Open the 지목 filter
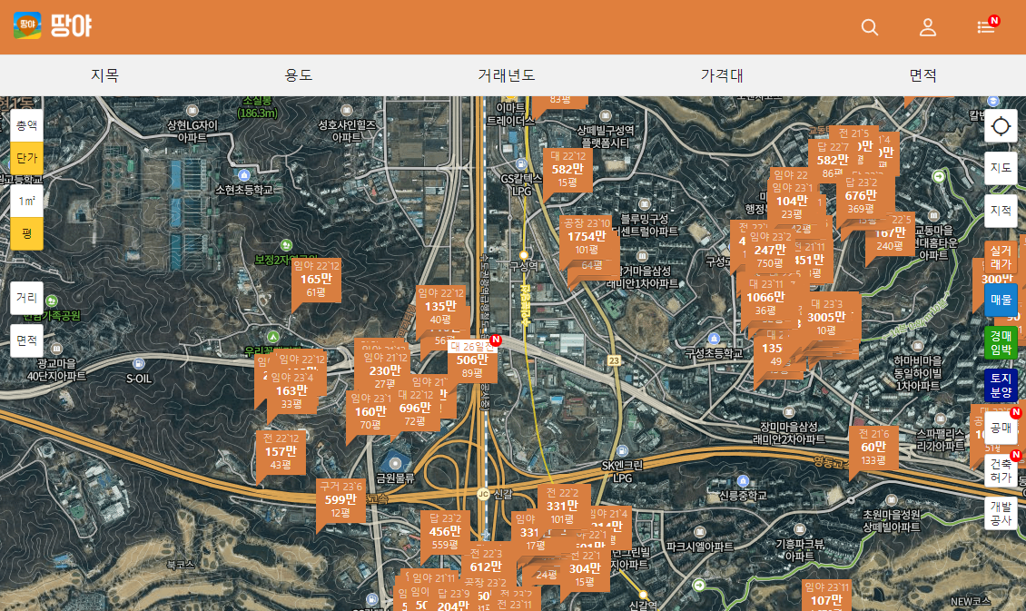The image size is (1026, 611). coord(104,75)
